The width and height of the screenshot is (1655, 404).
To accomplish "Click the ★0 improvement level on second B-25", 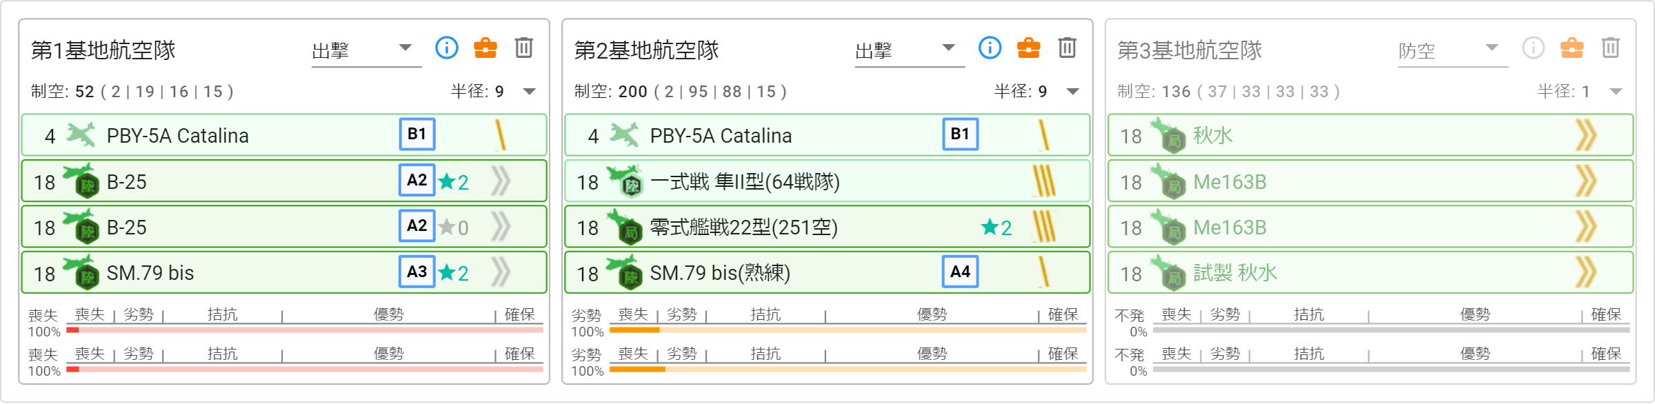I will [x=454, y=228].
